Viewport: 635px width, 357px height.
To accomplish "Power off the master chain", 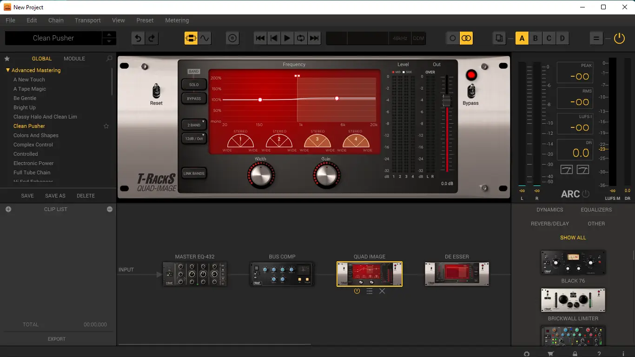I will 619,38.
